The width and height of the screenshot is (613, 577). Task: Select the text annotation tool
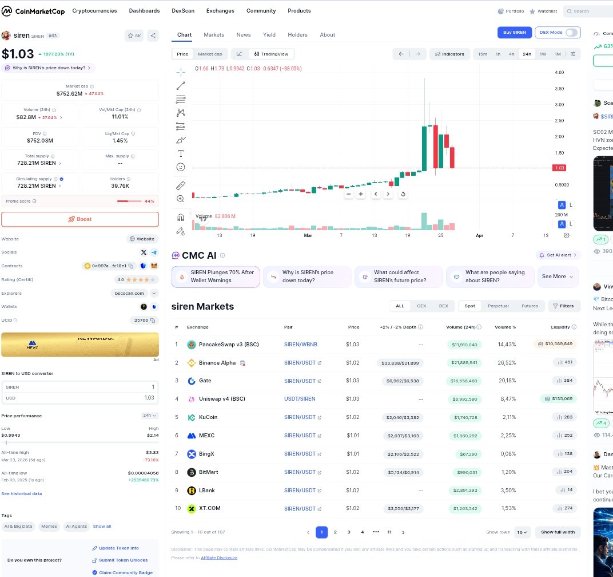tap(181, 153)
